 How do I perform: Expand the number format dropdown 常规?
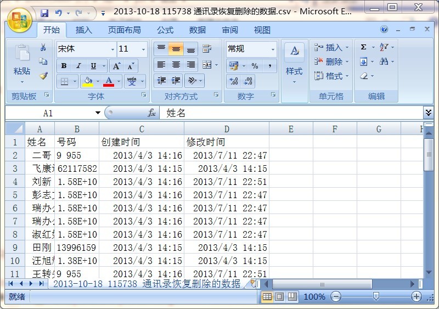[x=273, y=49]
